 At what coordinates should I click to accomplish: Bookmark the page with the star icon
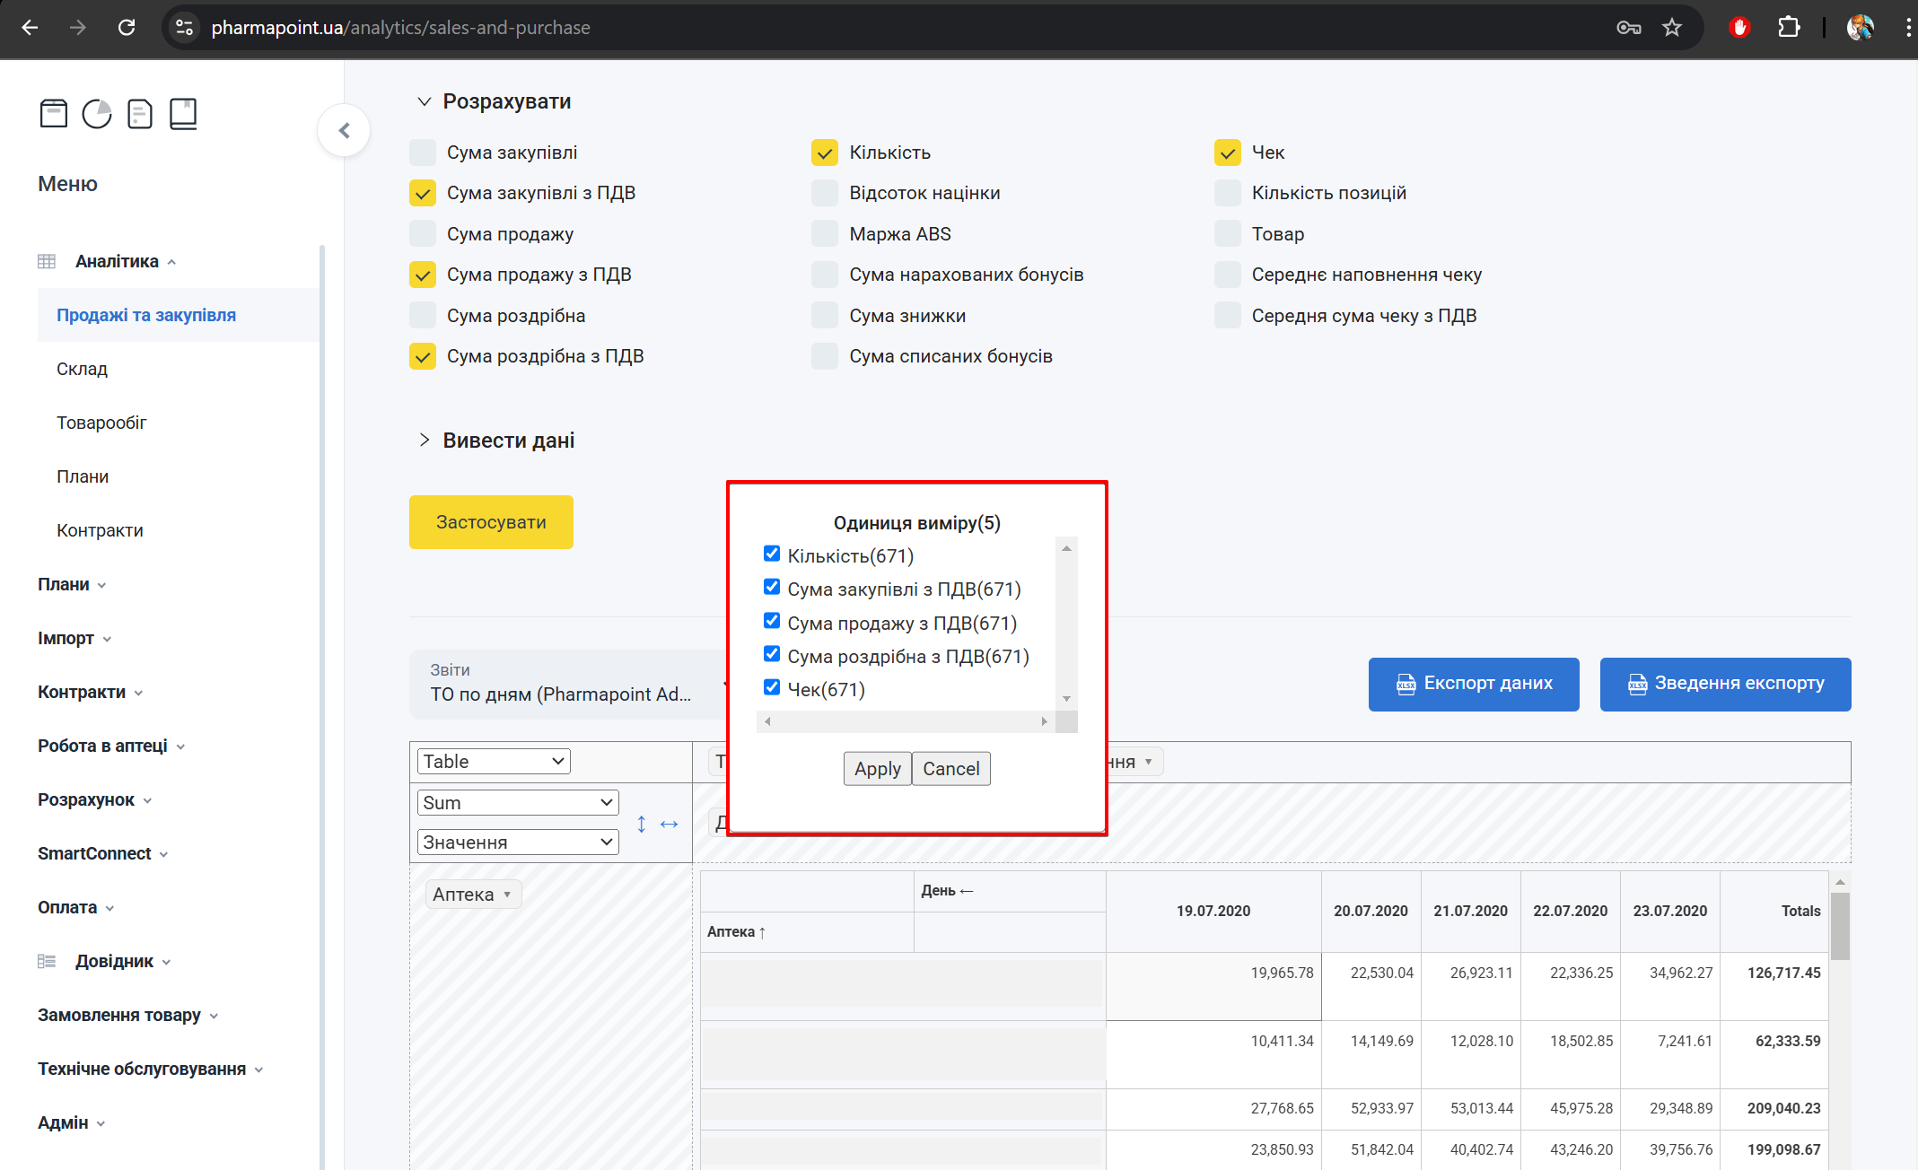[1672, 28]
